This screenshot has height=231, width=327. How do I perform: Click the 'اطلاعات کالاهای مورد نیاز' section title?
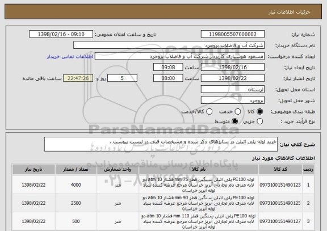click(x=283, y=158)
